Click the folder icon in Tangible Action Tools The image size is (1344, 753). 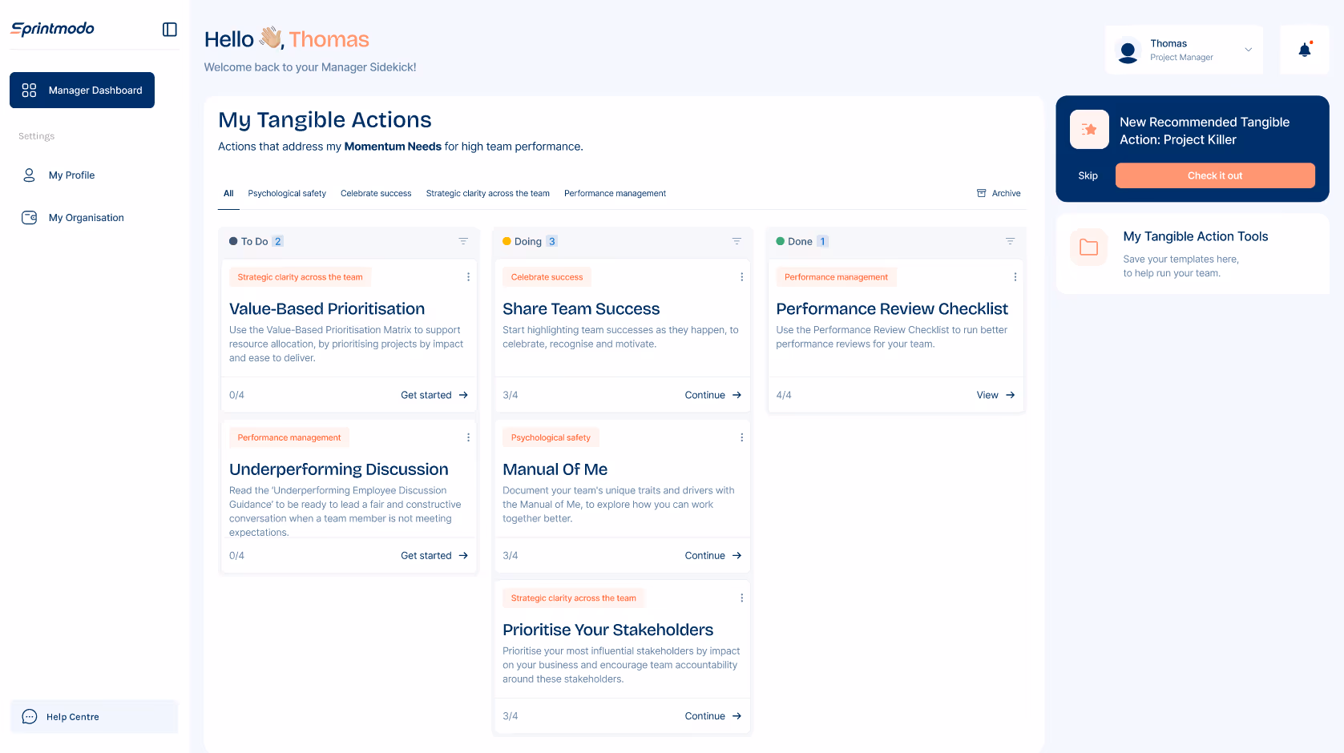pos(1088,248)
